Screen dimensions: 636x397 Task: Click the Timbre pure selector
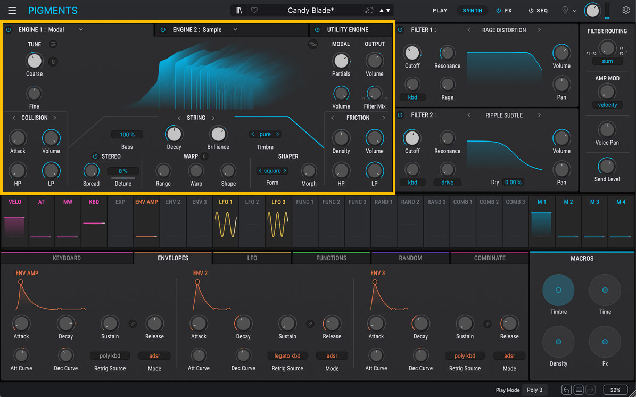tap(265, 134)
